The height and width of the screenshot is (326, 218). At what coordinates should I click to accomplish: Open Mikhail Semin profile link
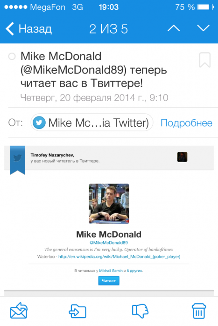pos(111,271)
